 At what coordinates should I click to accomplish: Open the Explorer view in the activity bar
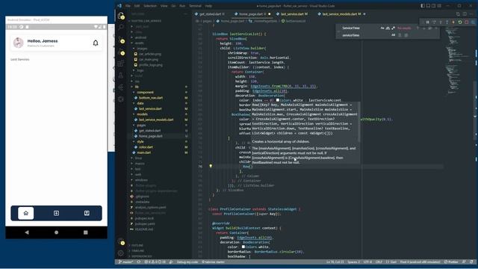121,15
